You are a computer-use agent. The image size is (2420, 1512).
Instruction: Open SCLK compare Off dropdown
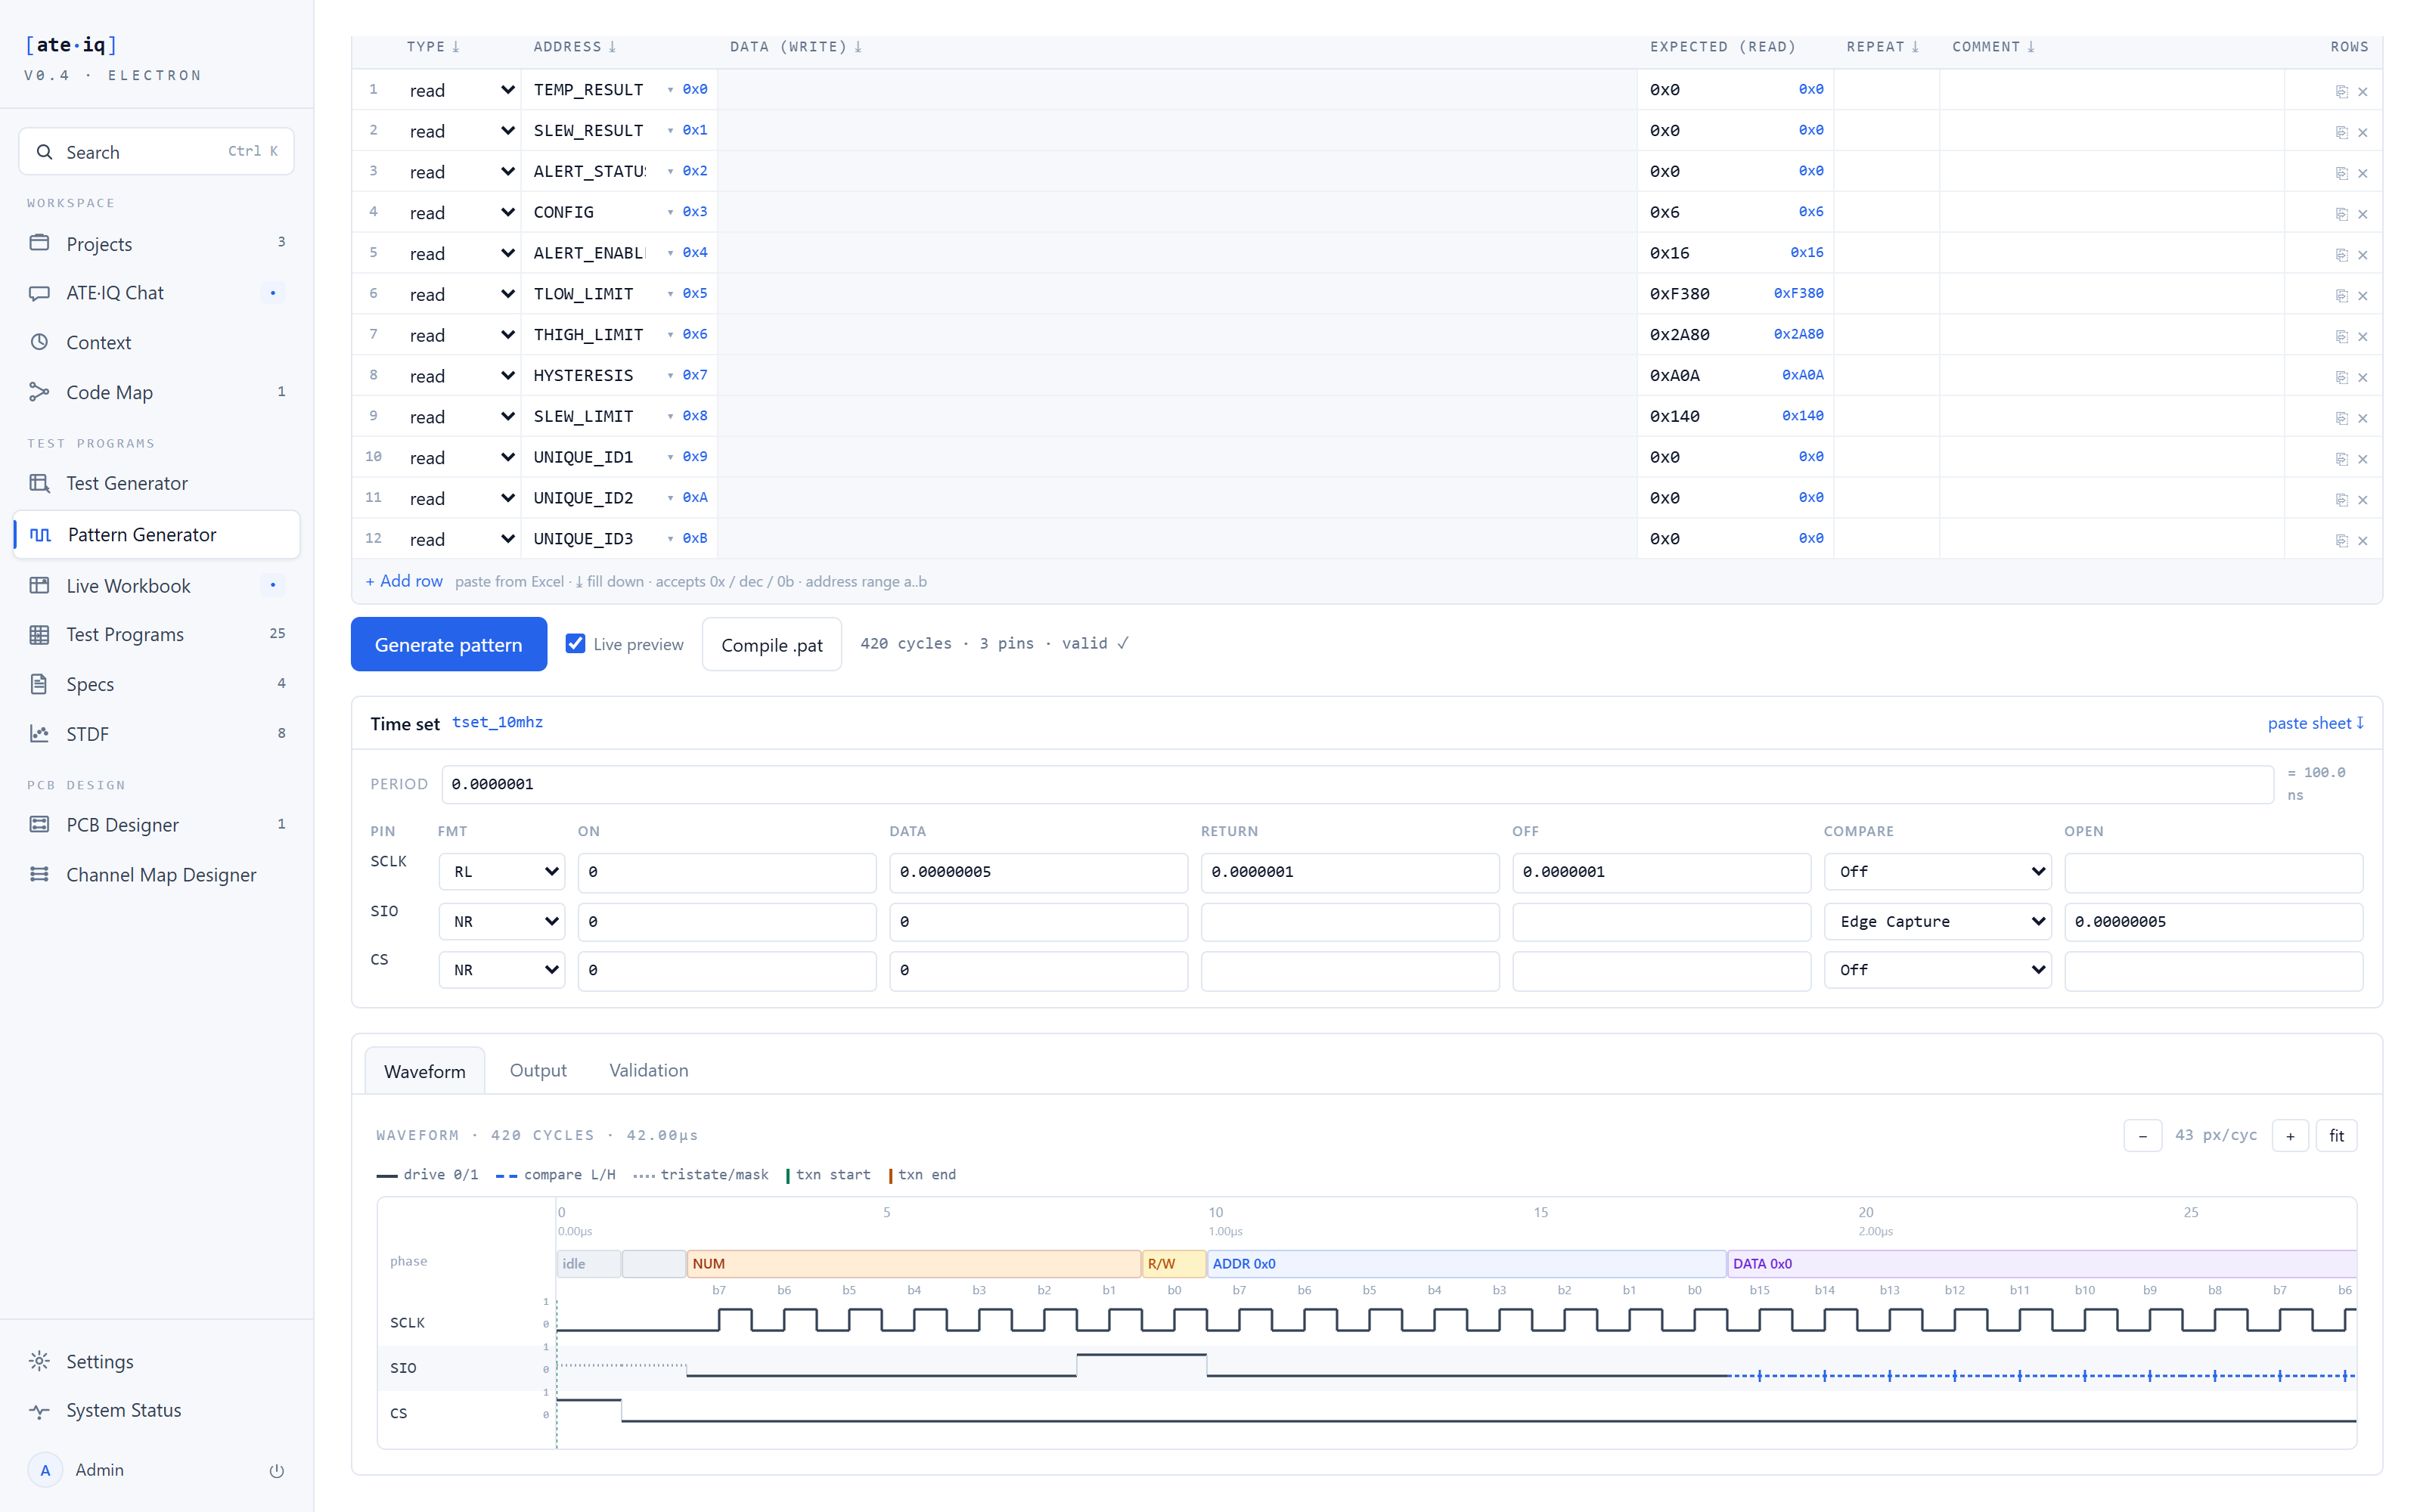1937,872
